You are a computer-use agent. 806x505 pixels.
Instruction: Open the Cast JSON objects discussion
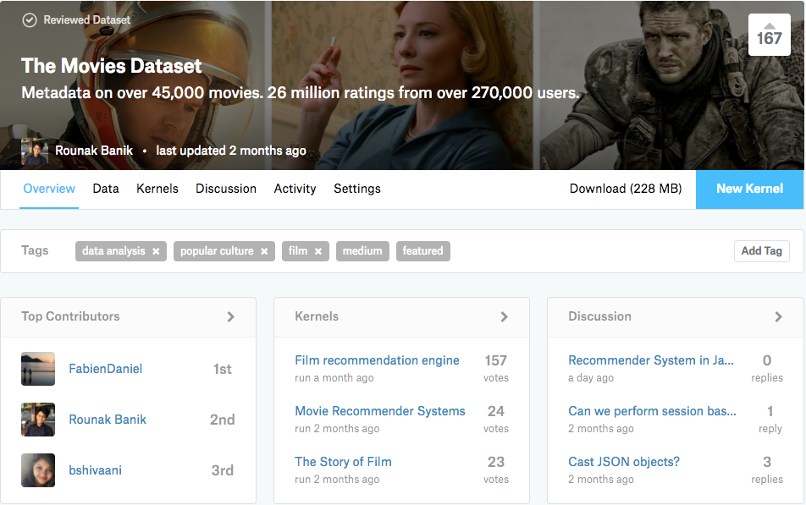click(624, 462)
